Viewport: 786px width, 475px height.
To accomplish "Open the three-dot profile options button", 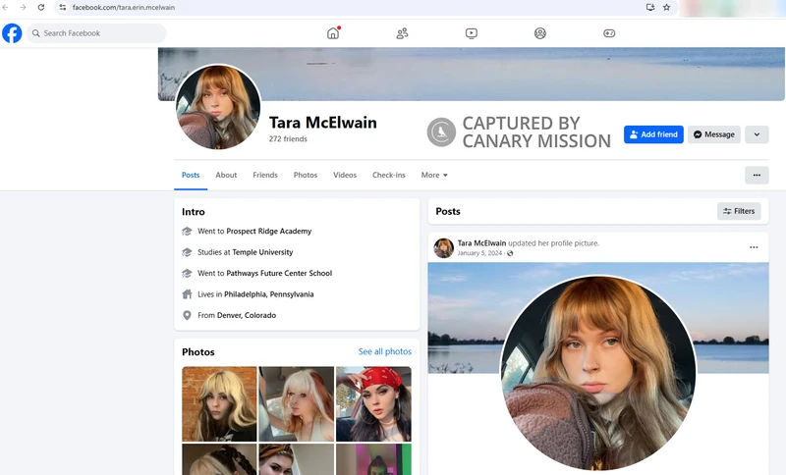I will click(x=757, y=176).
